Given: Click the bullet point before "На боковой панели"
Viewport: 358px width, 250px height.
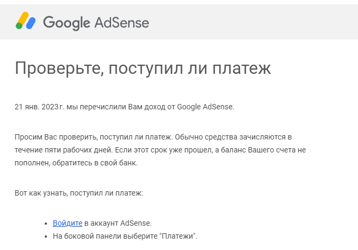Looking at the screenshot, I should [x=46, y=237].
